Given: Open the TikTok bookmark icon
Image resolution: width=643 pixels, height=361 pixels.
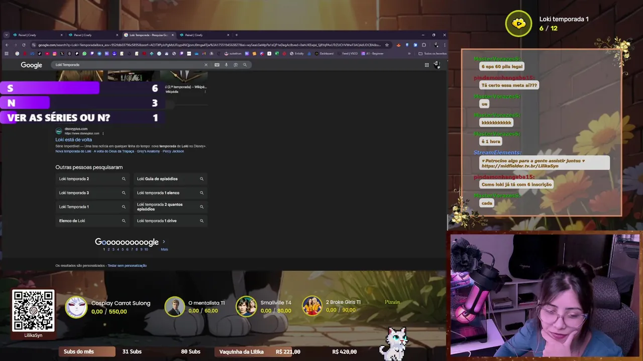Looking at the screenshot, I should (40, 54).
